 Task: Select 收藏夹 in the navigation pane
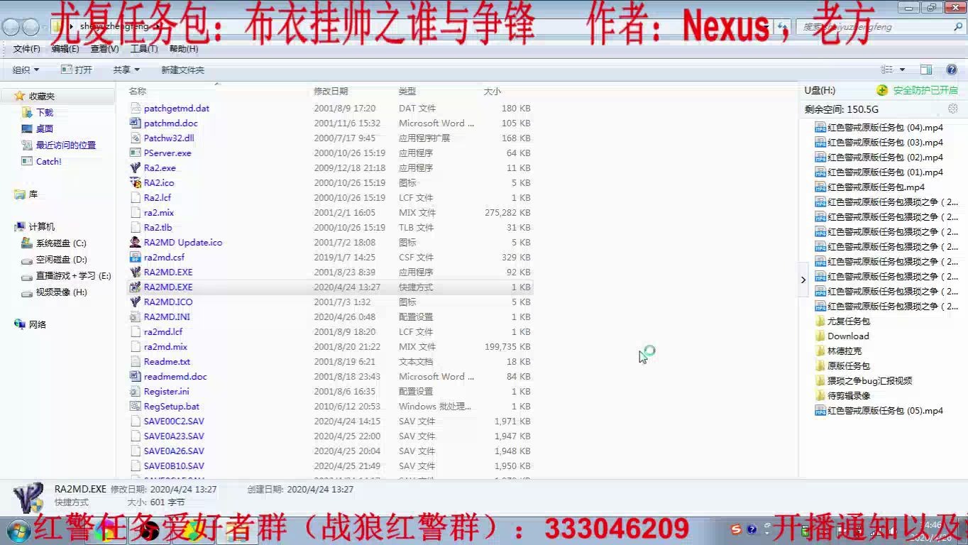(x=42, y=97)
